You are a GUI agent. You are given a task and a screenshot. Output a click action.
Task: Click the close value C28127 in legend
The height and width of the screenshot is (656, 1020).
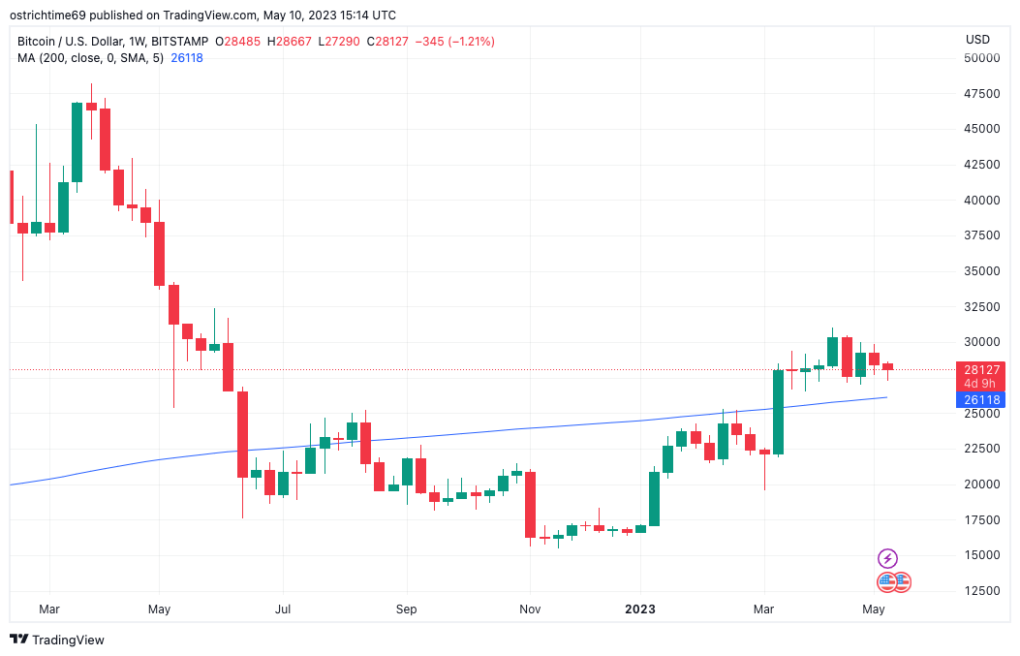click(393, 42)
